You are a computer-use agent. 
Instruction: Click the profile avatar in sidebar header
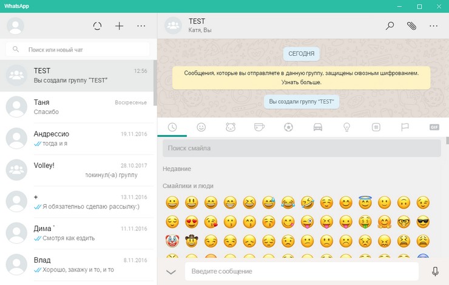15,26
